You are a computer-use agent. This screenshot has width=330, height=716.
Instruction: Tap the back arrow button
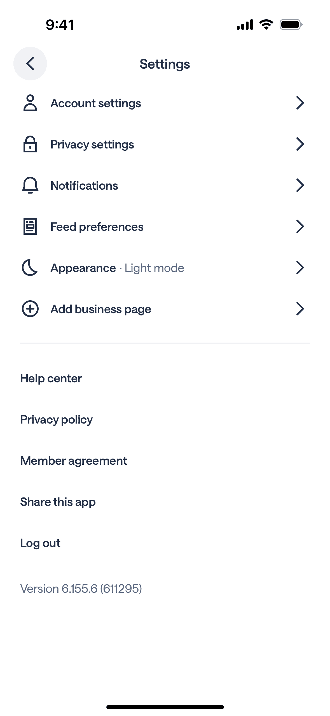(x=30, y=64)
